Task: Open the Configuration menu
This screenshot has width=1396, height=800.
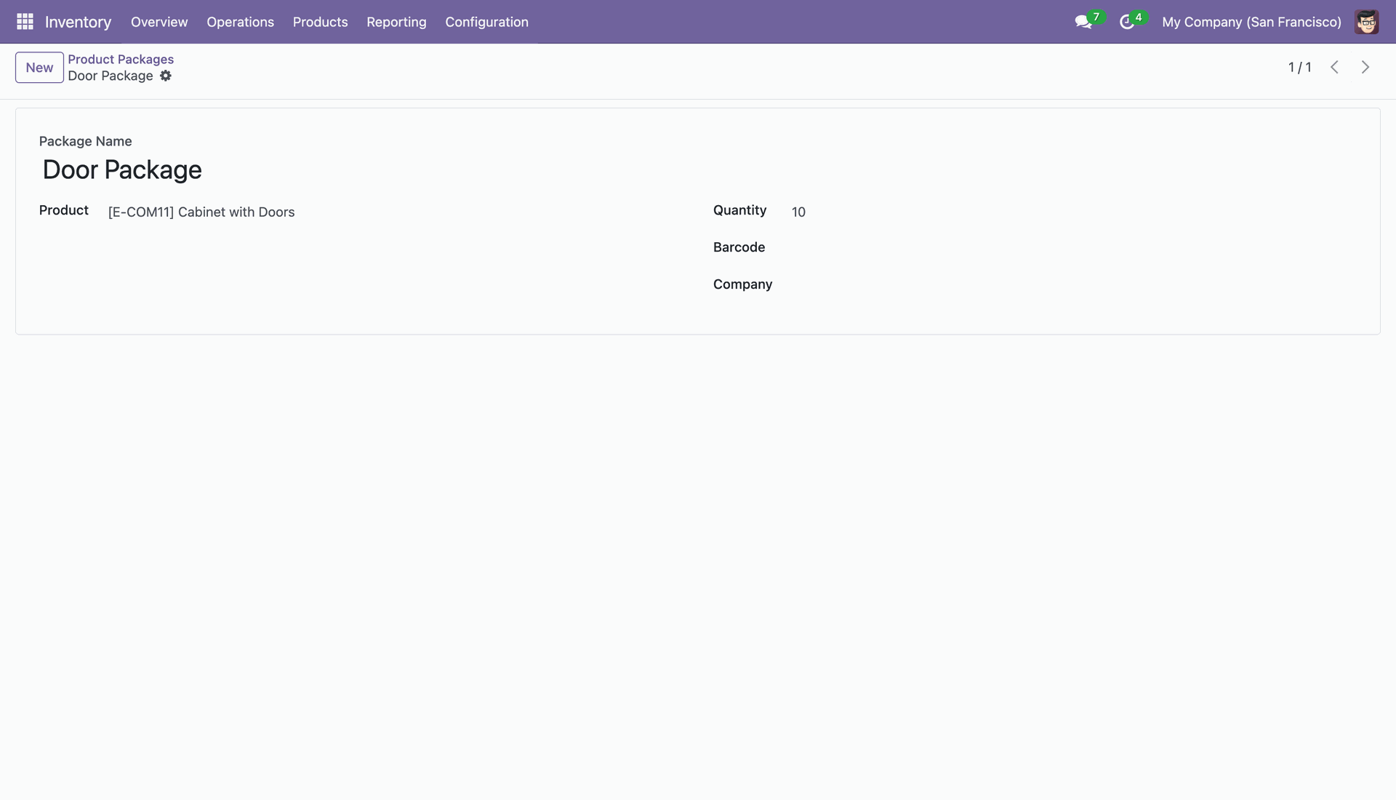Action: [x=486, y=22]
